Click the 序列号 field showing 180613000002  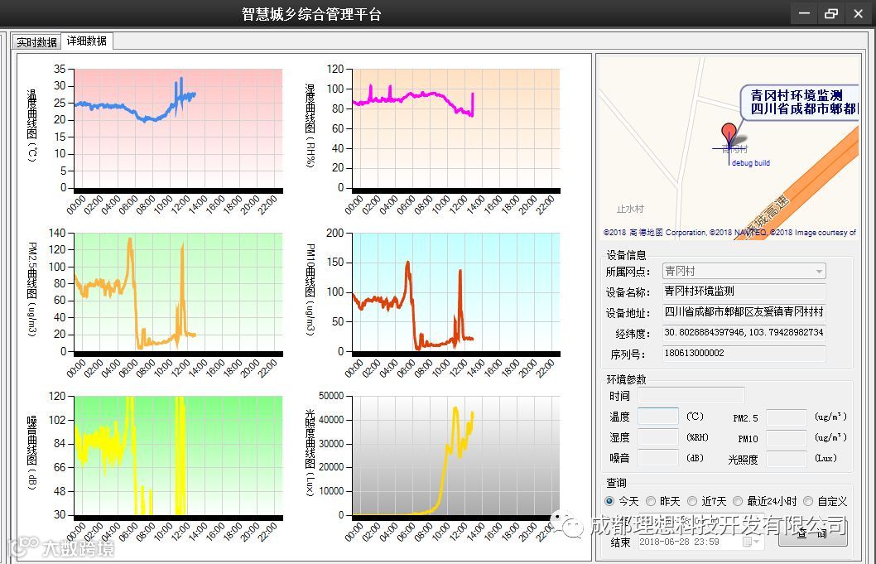(x=744, y=354)
